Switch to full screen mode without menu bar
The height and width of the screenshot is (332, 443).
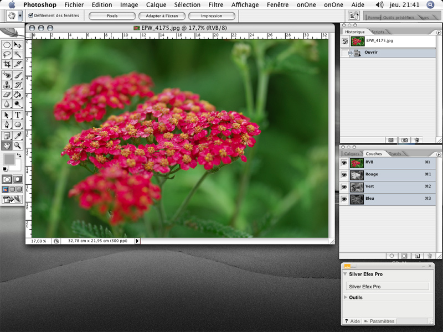click(x=19, y=189)
